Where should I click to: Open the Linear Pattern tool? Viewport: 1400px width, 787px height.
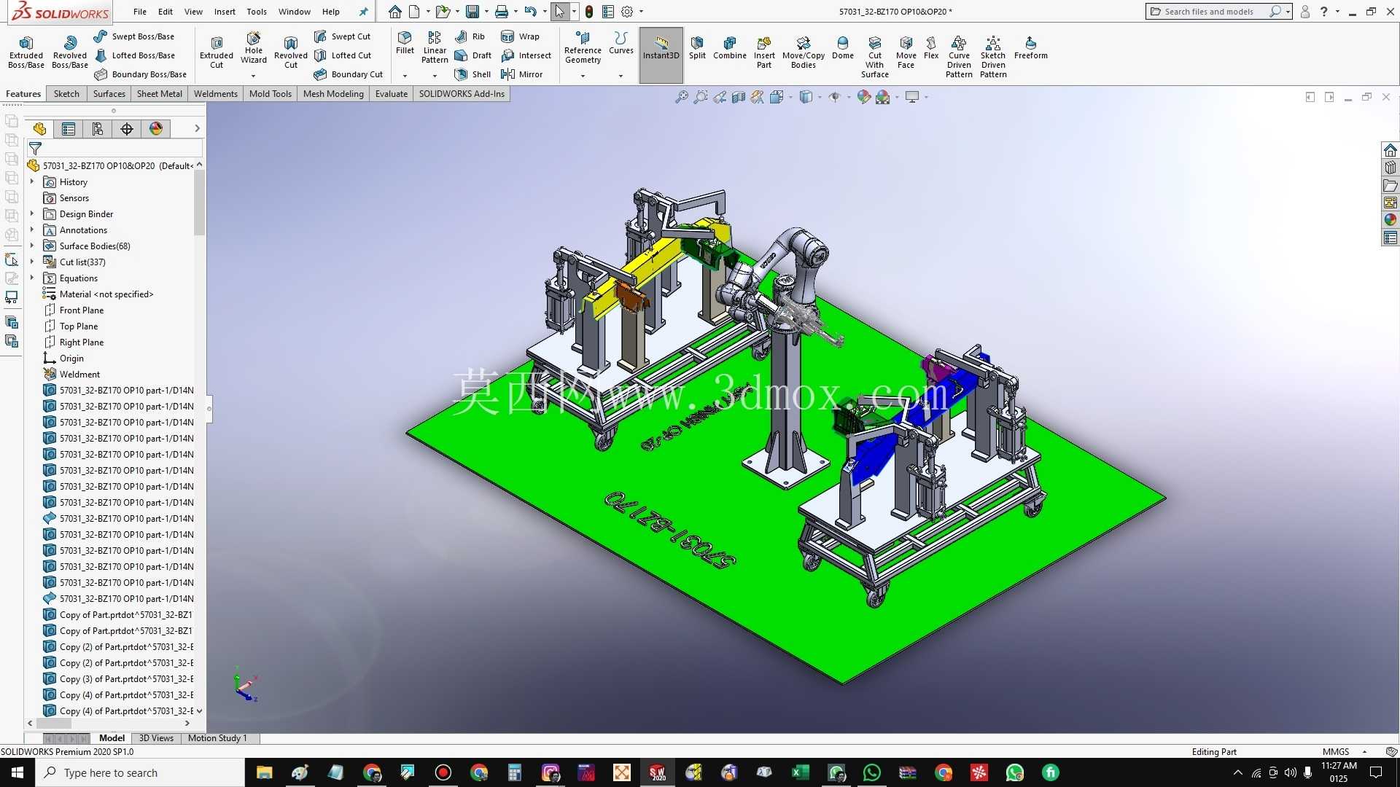point(435,48)
